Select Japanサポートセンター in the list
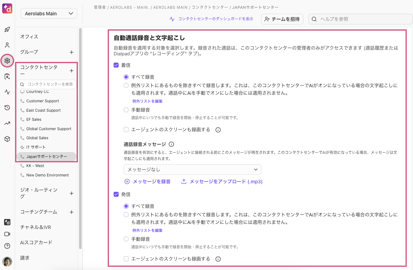This screenshot has width=413, height=270. [x=46, y=156]
